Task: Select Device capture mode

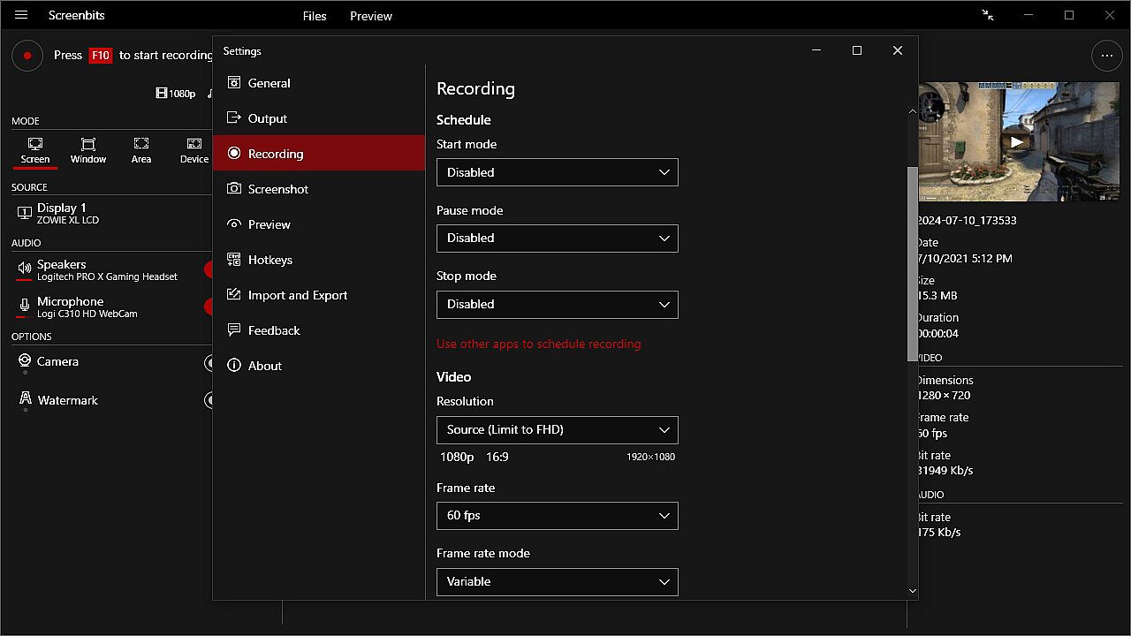Action: (x=194, y=150)
